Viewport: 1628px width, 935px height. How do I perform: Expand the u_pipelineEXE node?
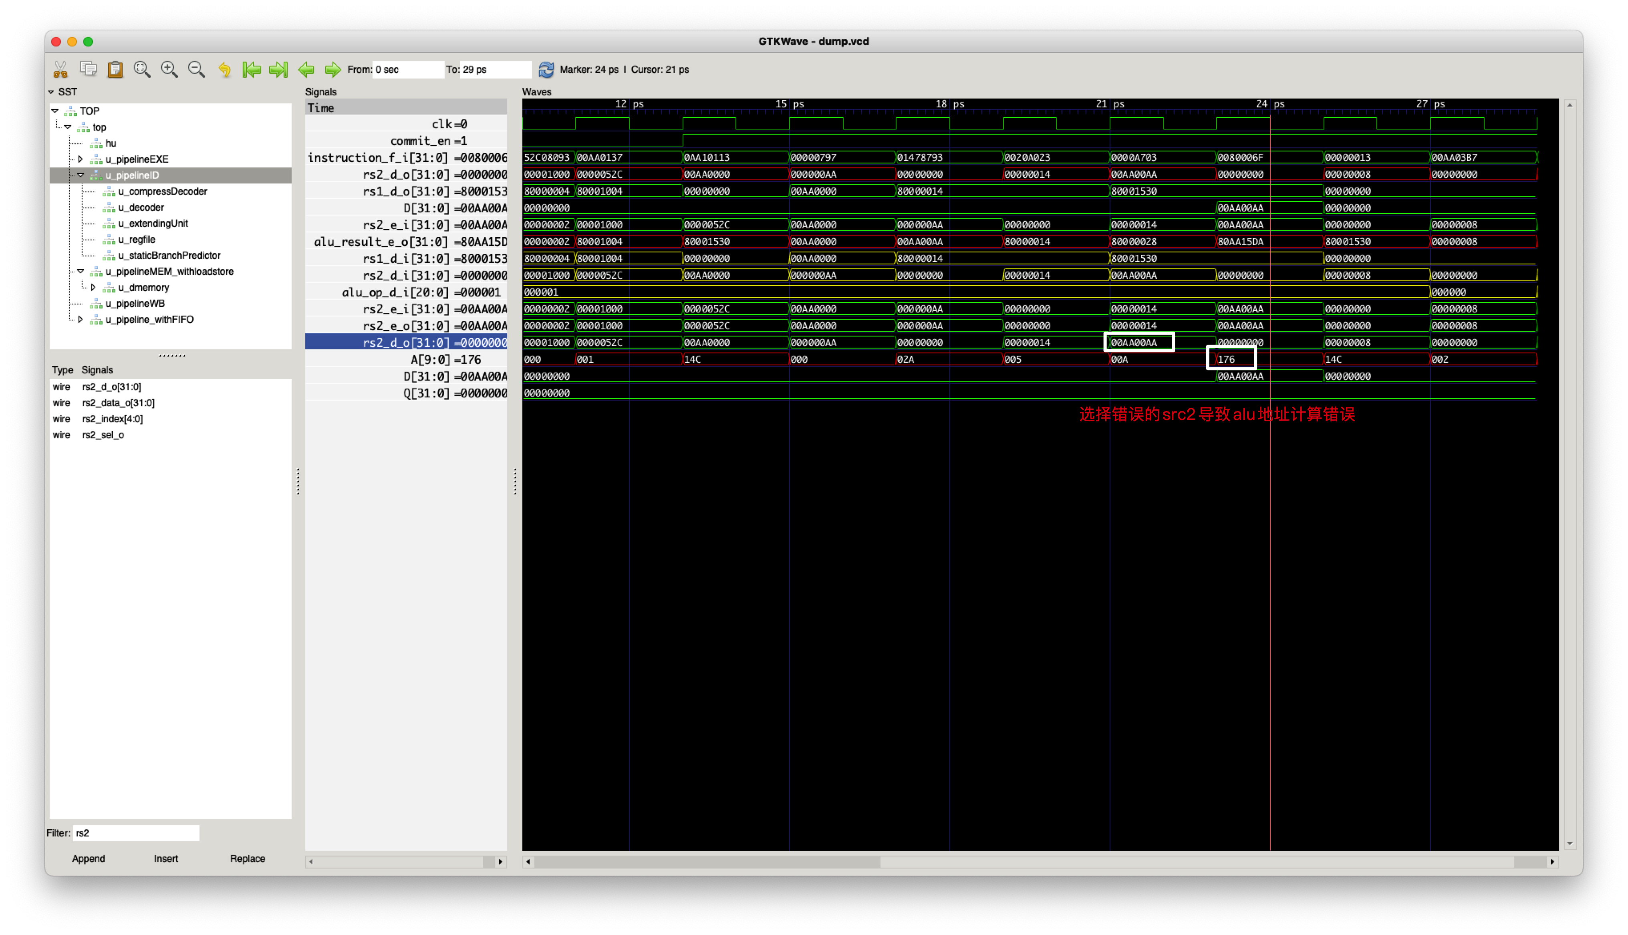tap(80, 159)
